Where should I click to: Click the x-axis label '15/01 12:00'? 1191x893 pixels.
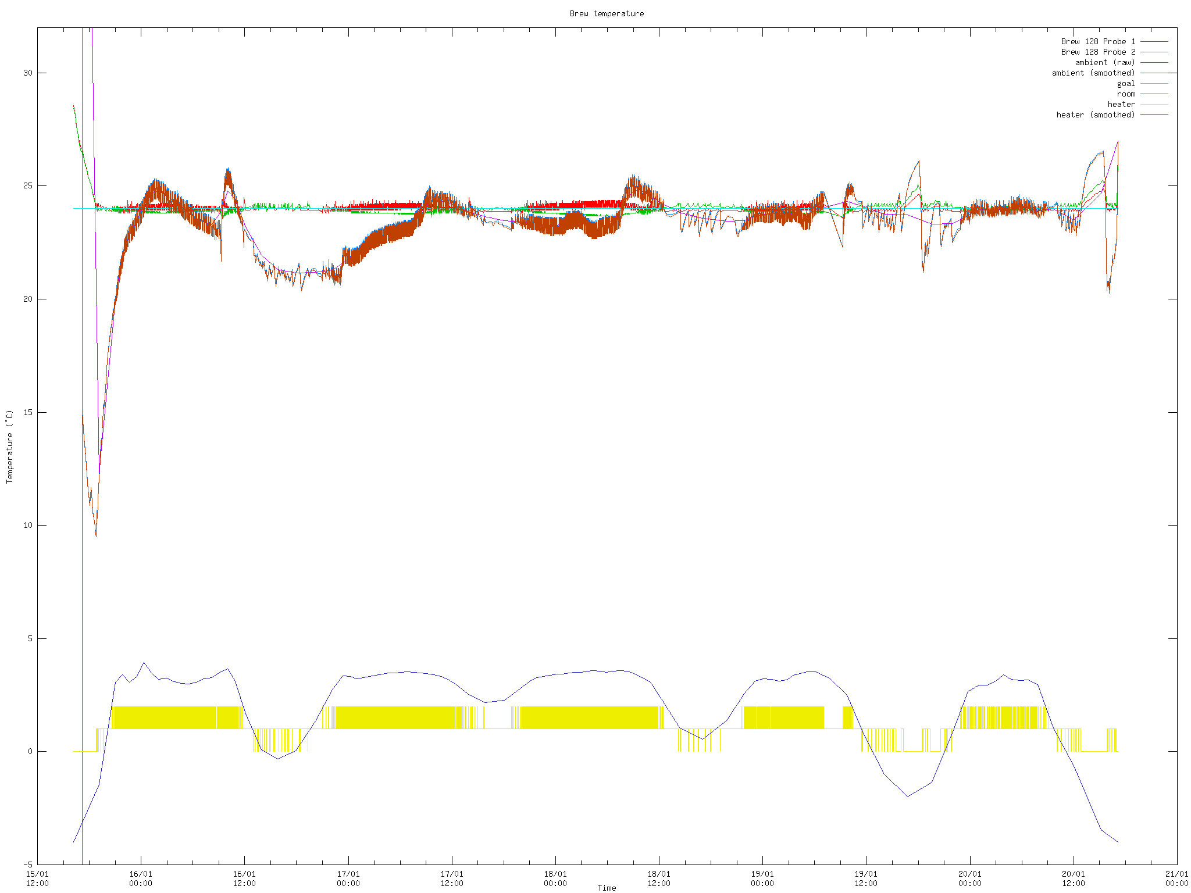click(37, 878)
